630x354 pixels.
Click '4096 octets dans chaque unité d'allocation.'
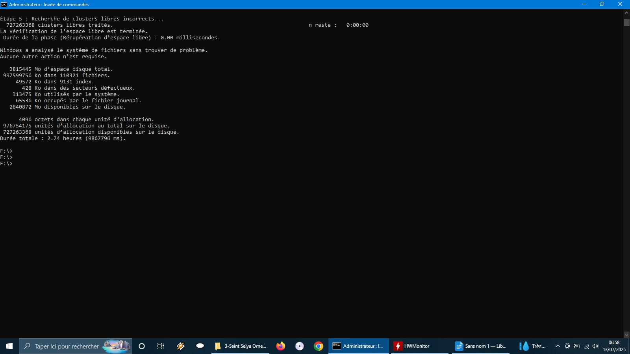(86, 120)
